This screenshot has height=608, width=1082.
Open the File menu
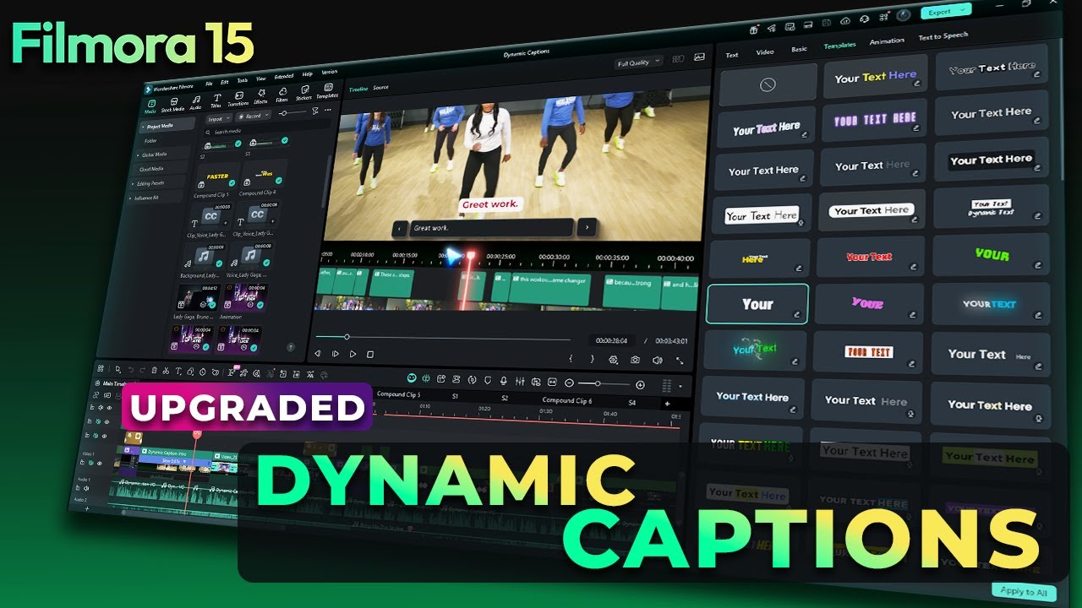pos(209,84)
